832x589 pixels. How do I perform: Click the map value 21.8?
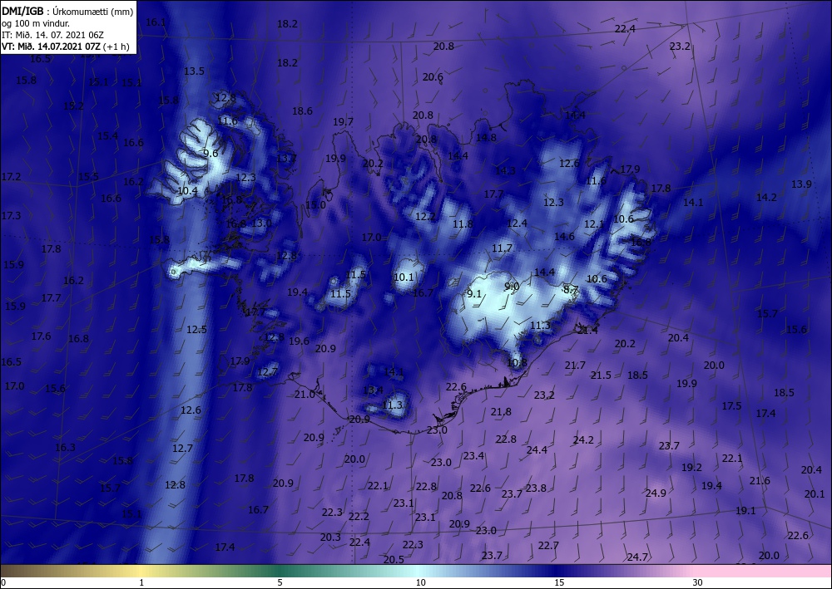(501, 411)
